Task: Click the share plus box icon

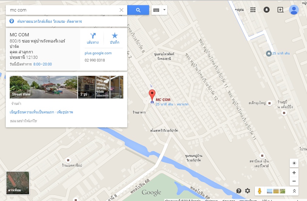Action: click(x=280, y=10)
